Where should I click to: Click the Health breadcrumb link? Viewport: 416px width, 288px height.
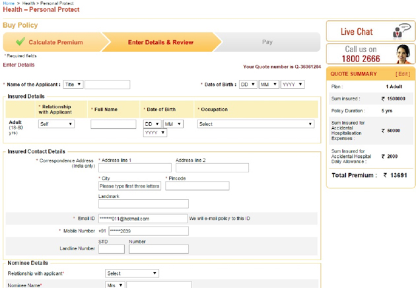click(x=28, y=3)
